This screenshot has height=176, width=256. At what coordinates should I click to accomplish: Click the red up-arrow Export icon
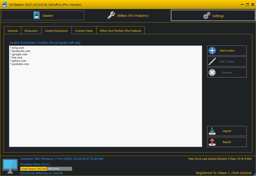pyautogui.click(x=212, y=142)
